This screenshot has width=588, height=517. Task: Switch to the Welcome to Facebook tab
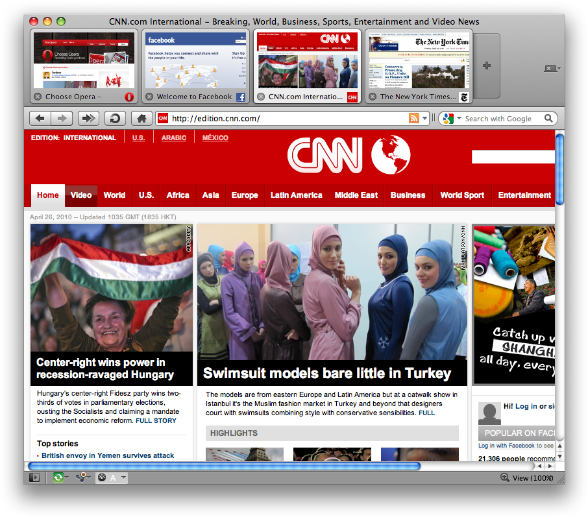pos(195,66)
